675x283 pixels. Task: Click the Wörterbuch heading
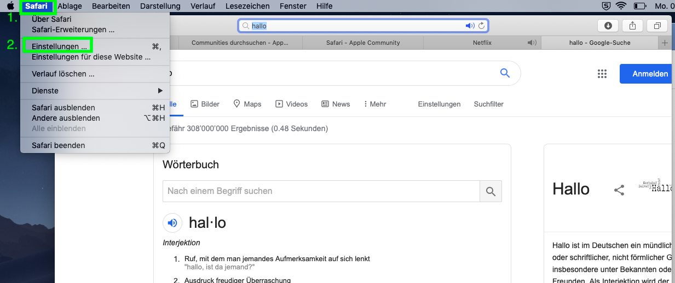[x=191, y=164]
